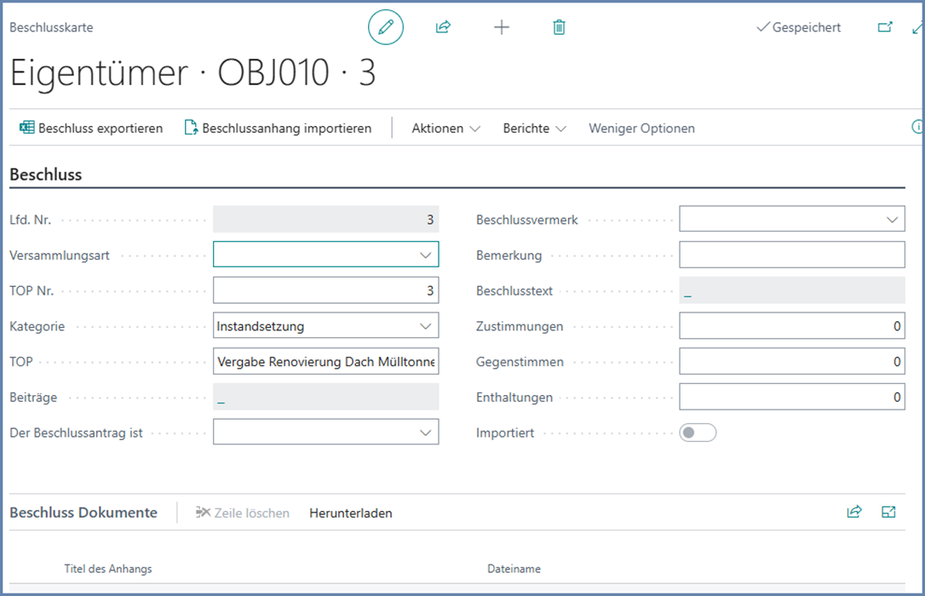Click the trash can delete icon
The height and width of the screenshot is (596, 925).
559,27
